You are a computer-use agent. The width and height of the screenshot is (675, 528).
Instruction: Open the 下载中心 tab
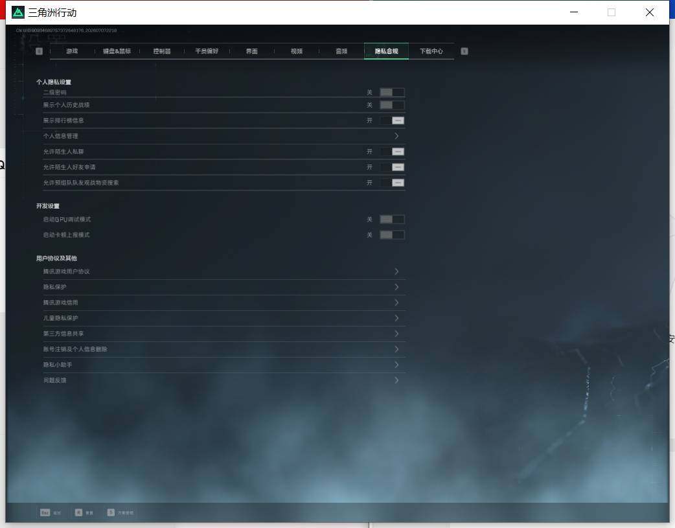pos(431,51)
